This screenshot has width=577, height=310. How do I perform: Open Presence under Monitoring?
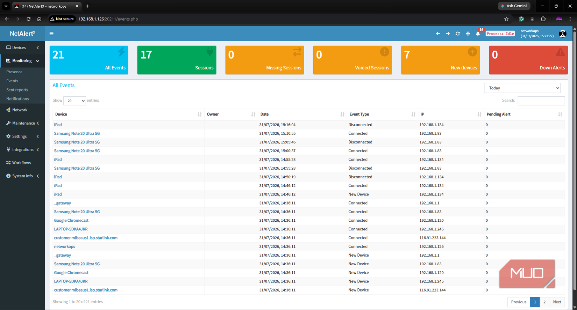pos(14,72)
